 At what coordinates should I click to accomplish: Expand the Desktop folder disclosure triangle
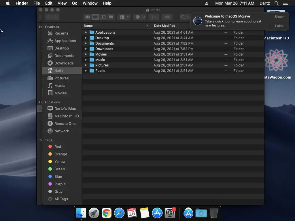(x=86, y=38)
